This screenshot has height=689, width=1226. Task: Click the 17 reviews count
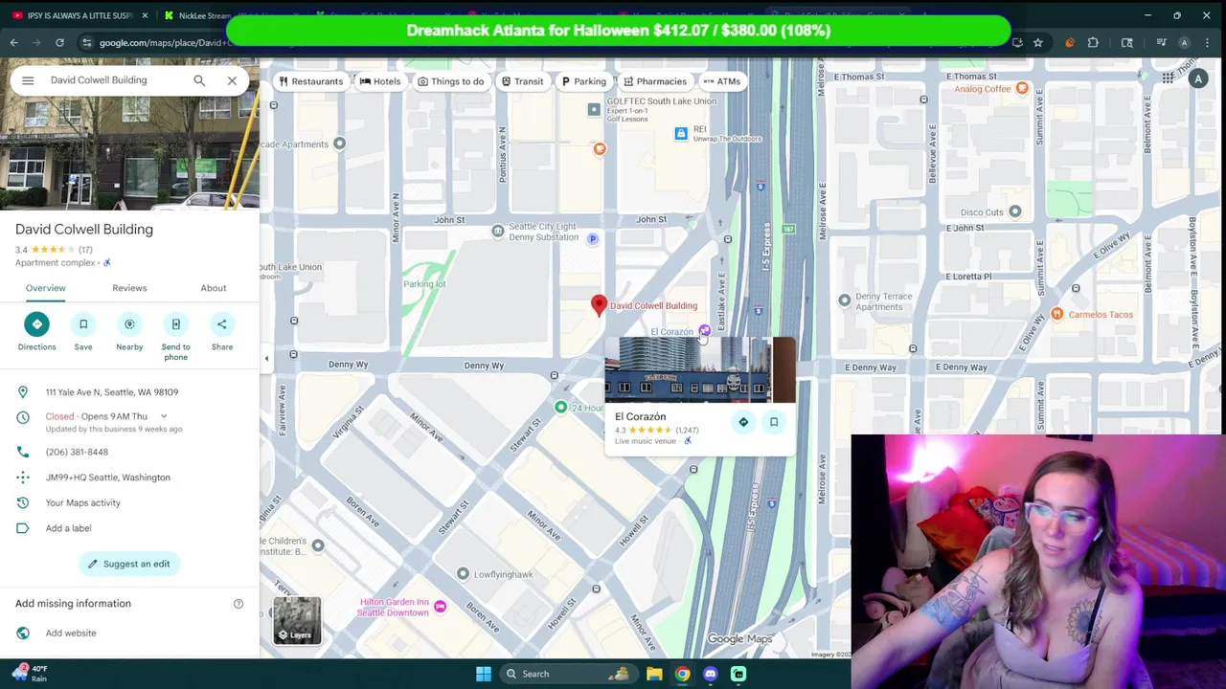85,250
